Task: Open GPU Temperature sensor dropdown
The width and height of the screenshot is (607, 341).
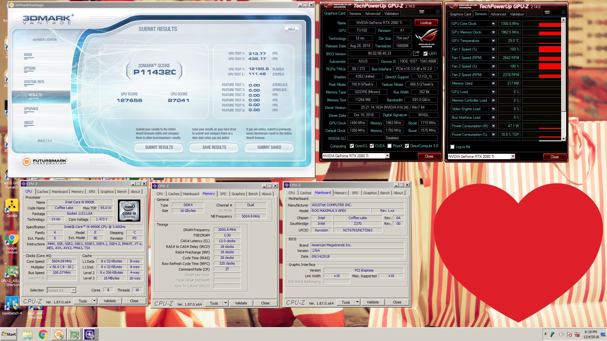Action: pyautogui.click(x=493, y=41)
